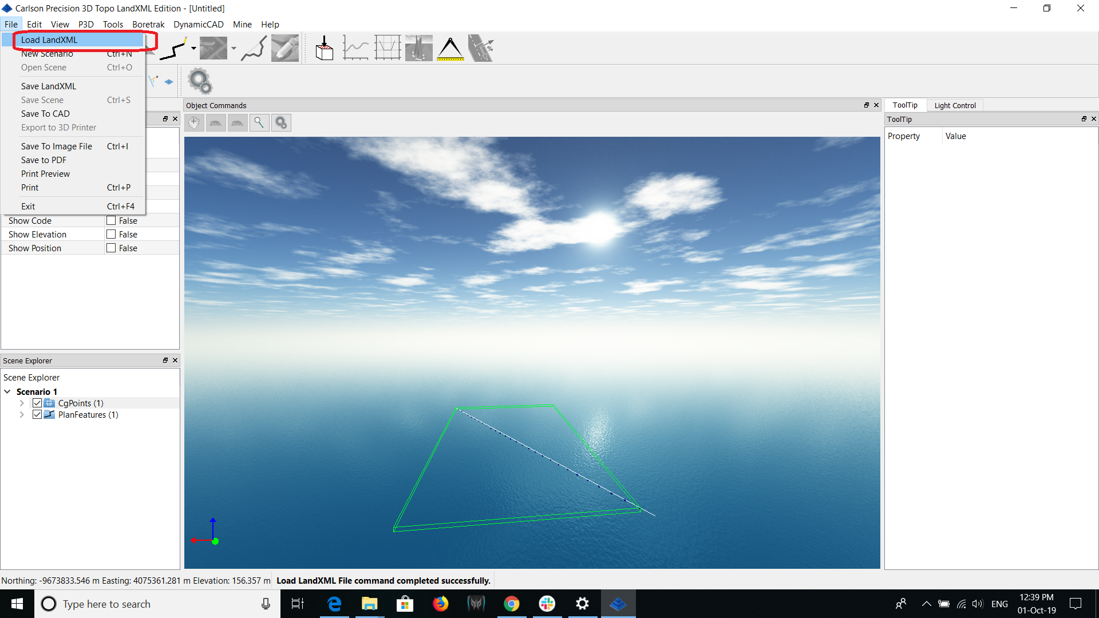
Task: Open the Help menu
Action: pos(270,24)
